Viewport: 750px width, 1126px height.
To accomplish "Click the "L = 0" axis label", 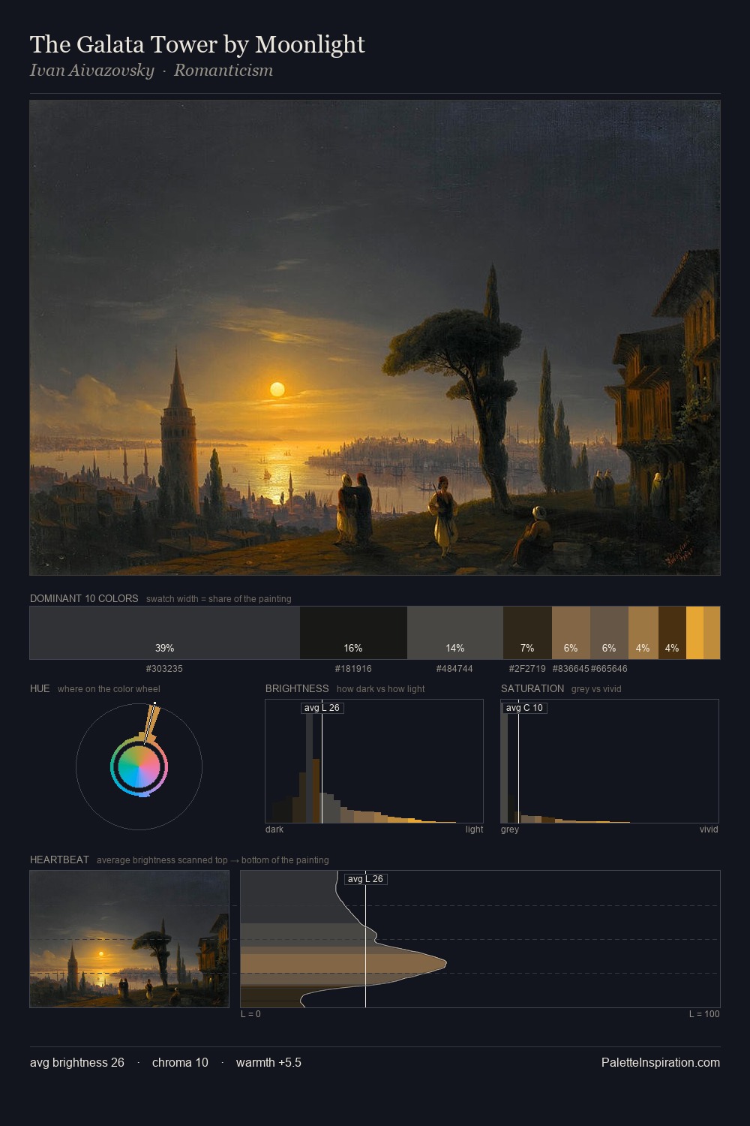I will click(250, 1014).
